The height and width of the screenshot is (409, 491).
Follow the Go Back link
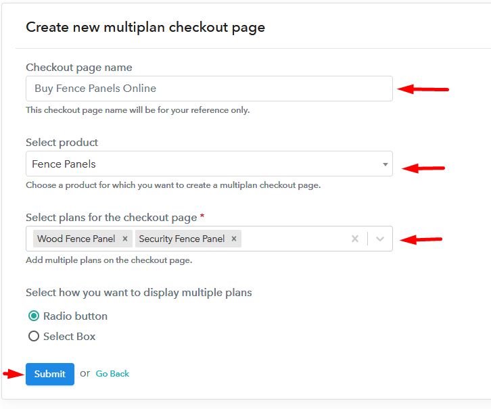tap(112, 374)
